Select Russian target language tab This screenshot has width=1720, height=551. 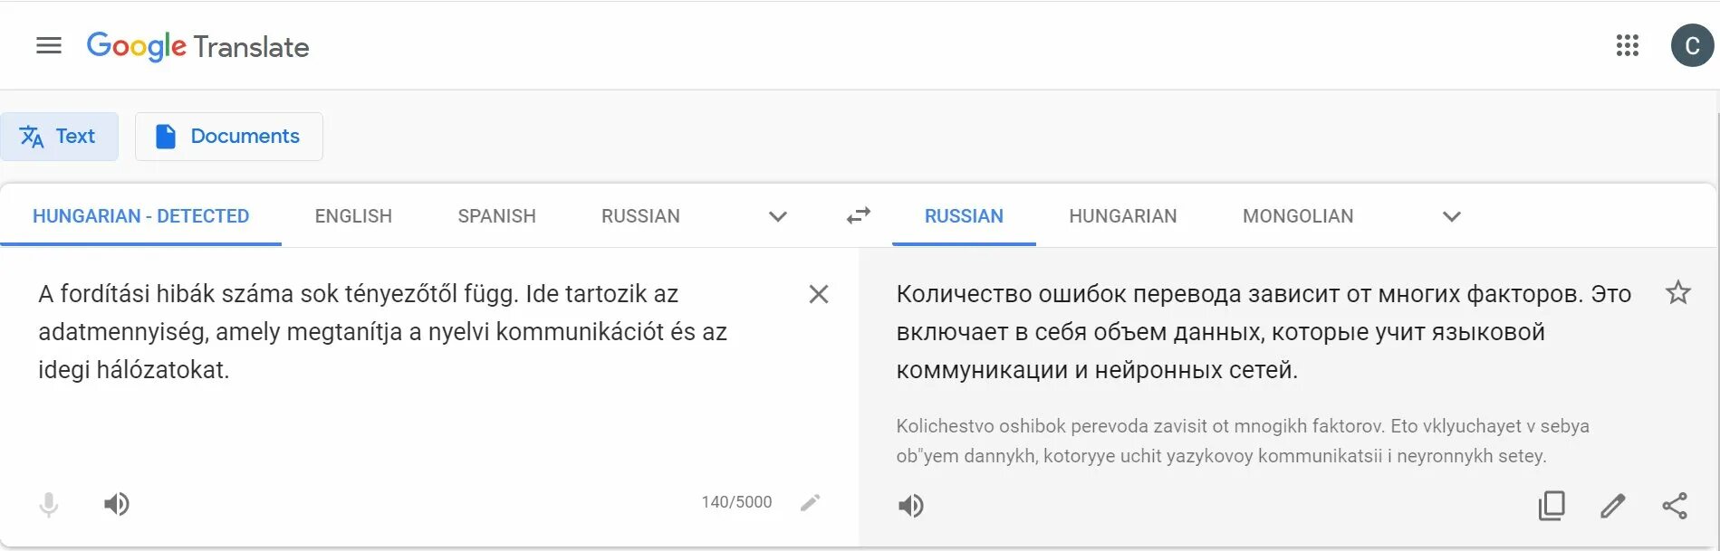[x=964, y=216]
